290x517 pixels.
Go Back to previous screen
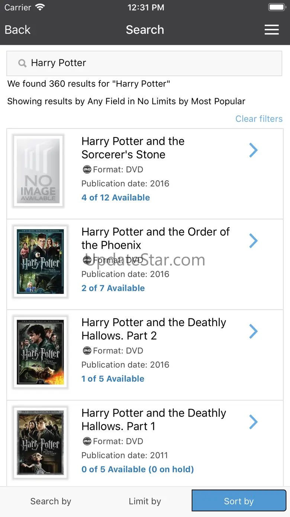coord(17,30)
